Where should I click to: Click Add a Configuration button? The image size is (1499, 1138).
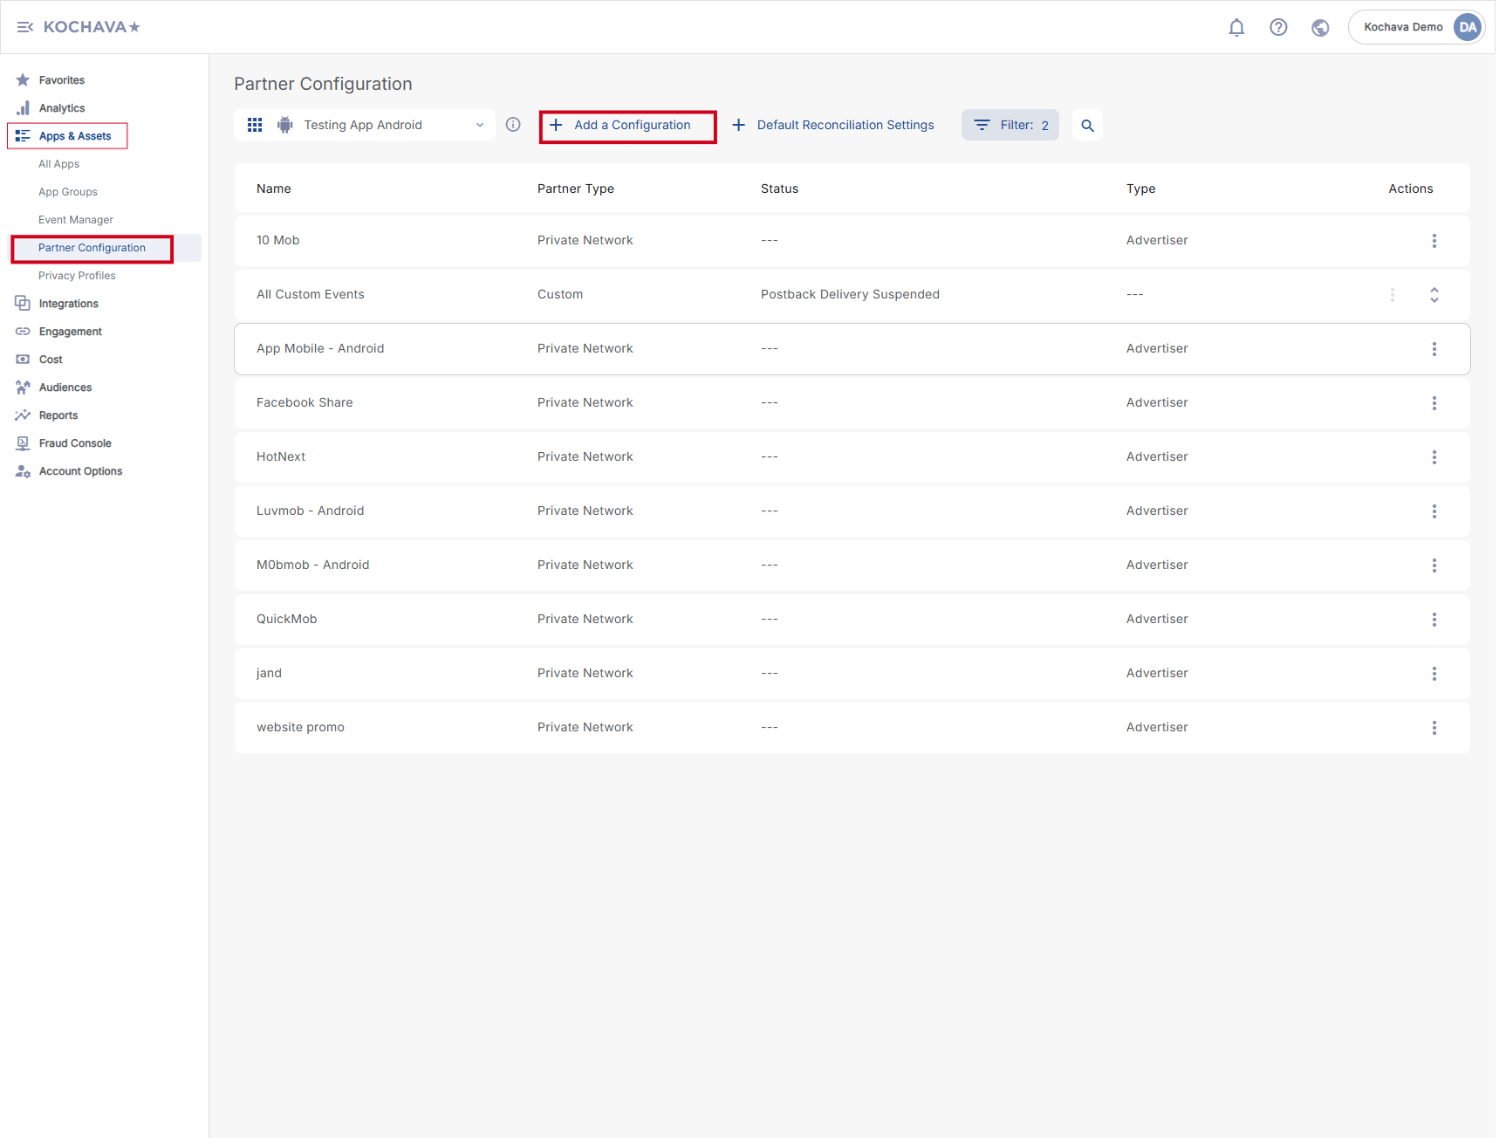[x=627, y=126]
